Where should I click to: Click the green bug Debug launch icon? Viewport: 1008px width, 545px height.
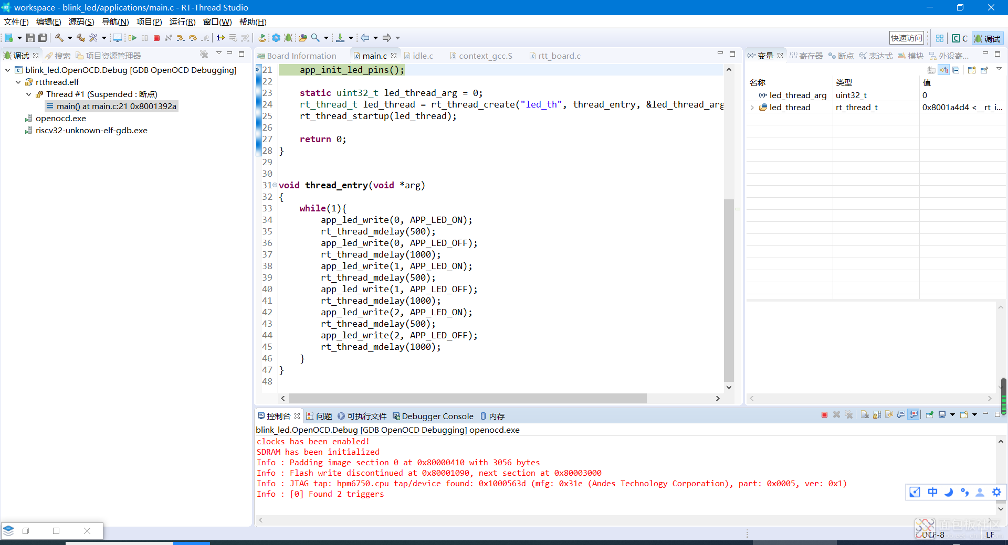coord(288,38)
